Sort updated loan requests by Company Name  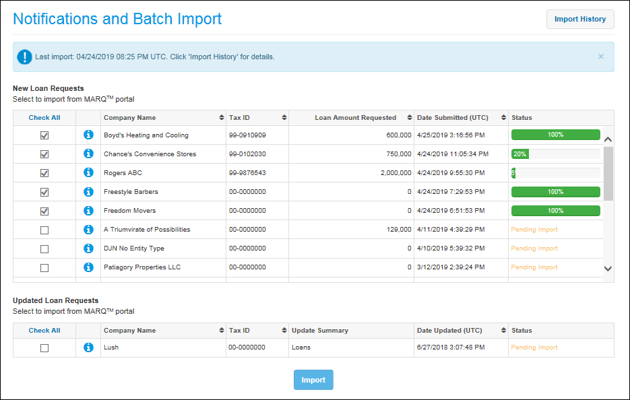pos(222,330)
